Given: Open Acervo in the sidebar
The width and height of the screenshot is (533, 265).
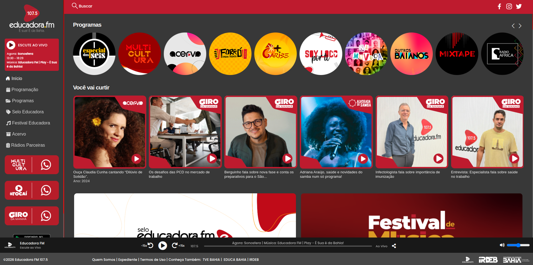Looking at the screenshot, I should tap(16, 134).
